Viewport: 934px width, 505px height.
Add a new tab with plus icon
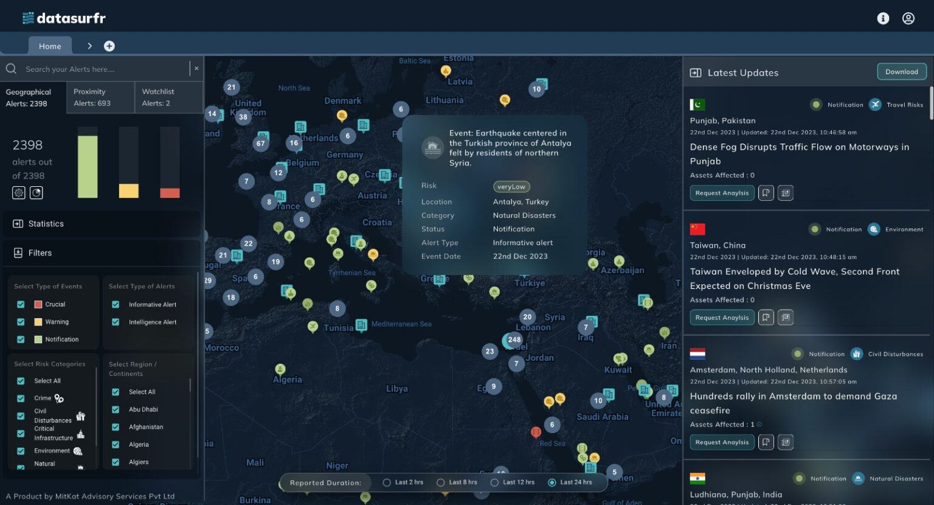coord(109,46)
